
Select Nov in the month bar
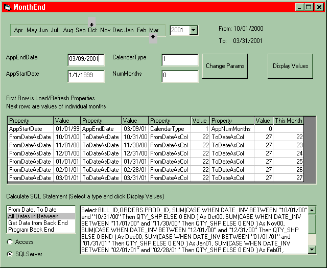pyautogui.click(x=105, y=30)
